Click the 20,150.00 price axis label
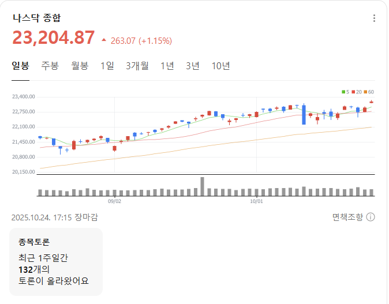 24,172
